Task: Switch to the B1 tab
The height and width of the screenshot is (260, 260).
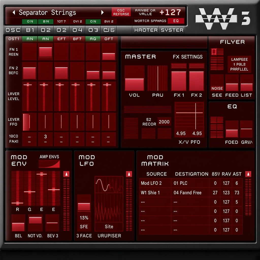Action: (x=30, y=30)
